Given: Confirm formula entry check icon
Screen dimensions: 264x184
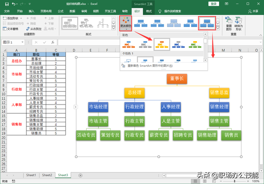Looking at the screenshot, I should coord(45,42).
